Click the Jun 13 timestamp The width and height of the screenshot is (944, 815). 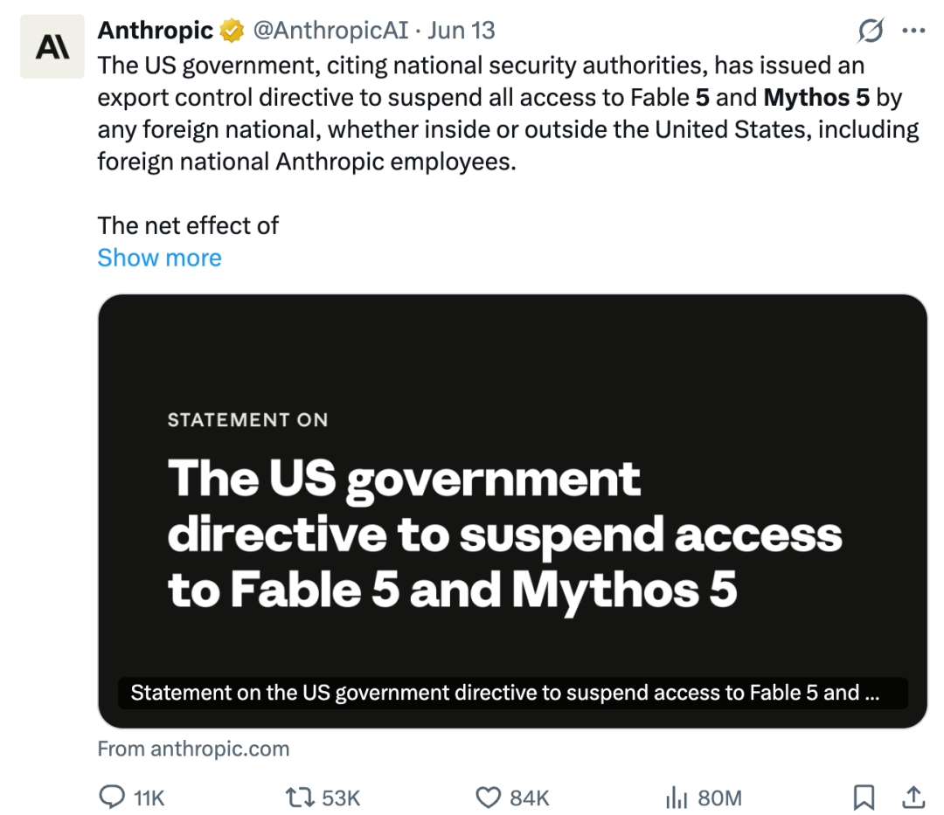[462, 30]
